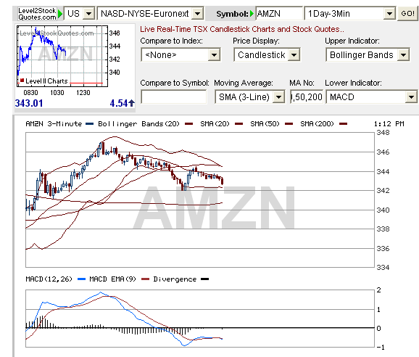419x357 pixels.
Task: Click green arrow beside Level2StockQuotes logo
Action: pyautogui.click(x=60, y=14)
